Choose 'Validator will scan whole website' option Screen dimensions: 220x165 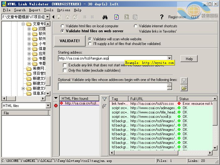[90, 39]
